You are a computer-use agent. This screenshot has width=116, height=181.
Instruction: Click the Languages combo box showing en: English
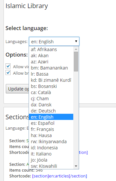point(54,41)
